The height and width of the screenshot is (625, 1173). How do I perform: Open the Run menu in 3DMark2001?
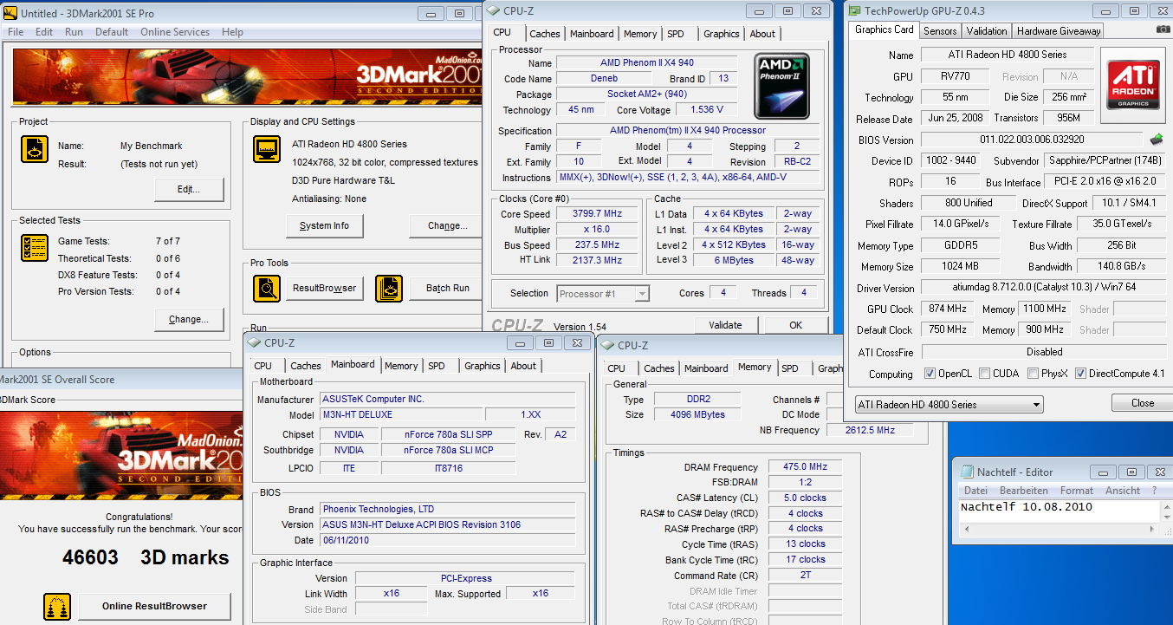coord(74,32)
